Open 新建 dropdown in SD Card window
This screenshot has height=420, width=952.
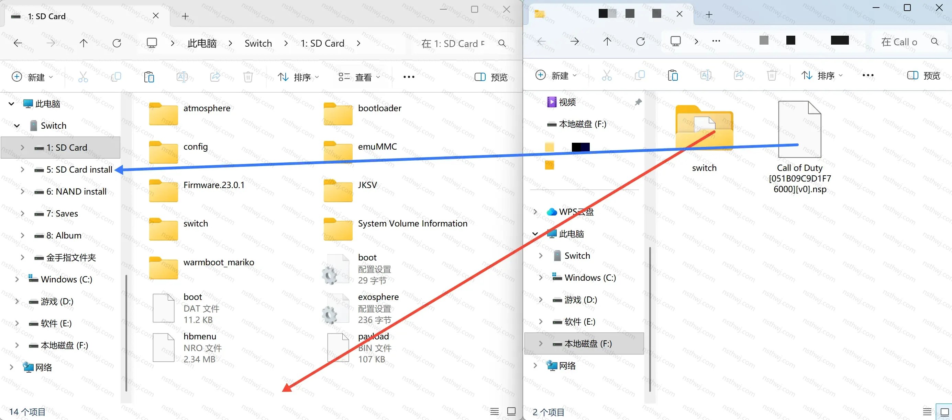(x=33, y=77)
